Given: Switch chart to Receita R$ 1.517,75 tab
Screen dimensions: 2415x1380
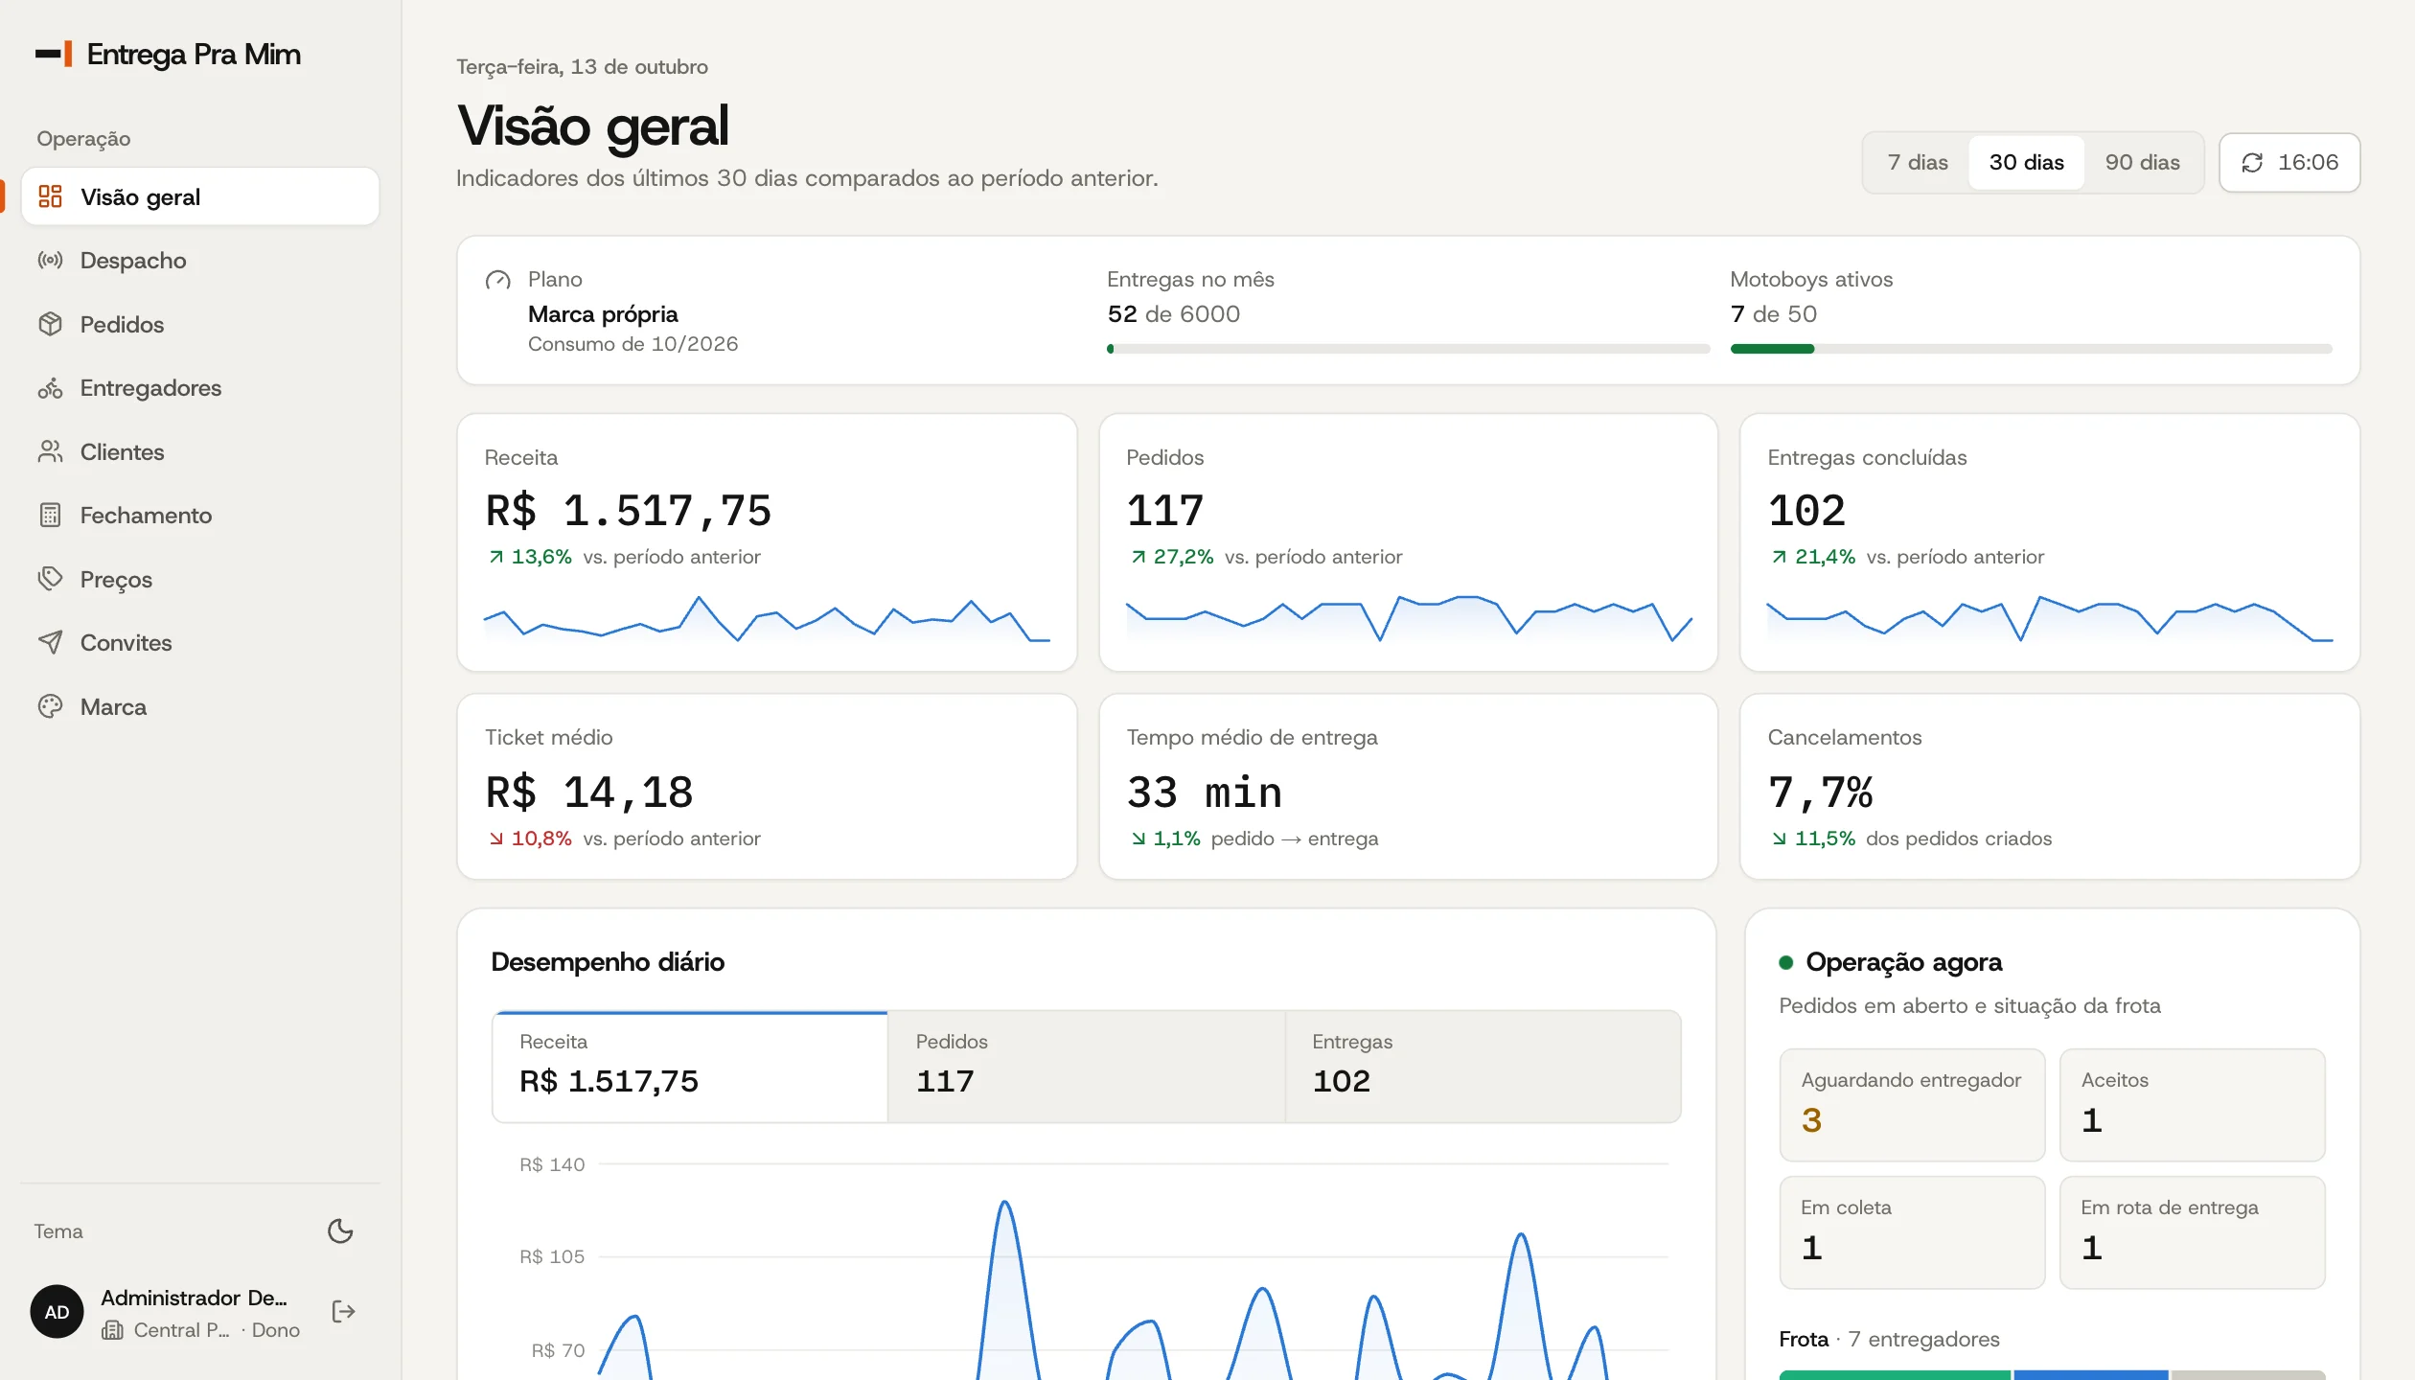Looking at the screenshot, I should pos(690,1066).
